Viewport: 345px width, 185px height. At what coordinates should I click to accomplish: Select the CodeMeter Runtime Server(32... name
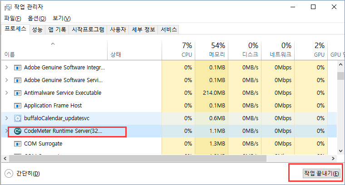[63, 131]
